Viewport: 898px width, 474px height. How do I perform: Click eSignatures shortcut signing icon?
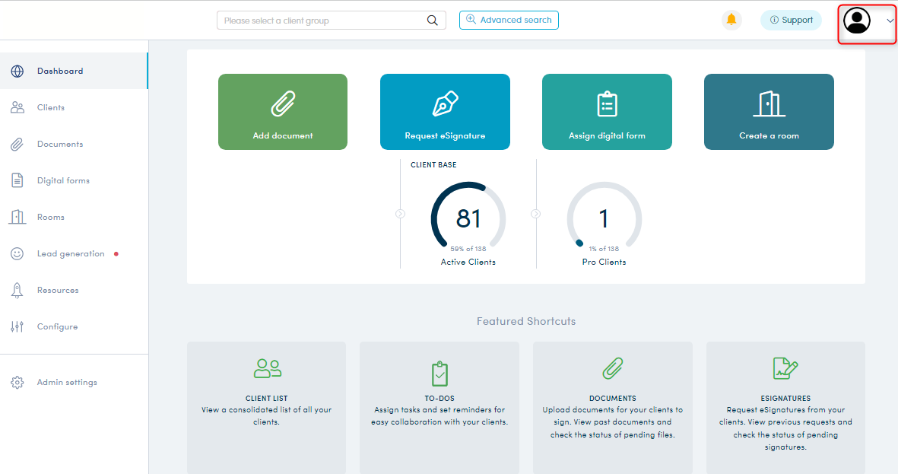[x=785, y=368]
